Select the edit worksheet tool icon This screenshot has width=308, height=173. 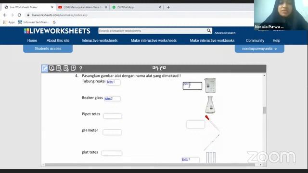point(45,68)
